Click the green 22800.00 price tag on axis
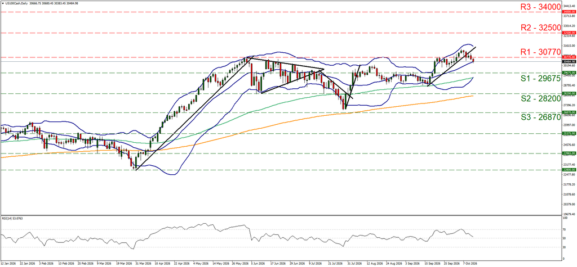577x267 pixels. (x=569, y=170)
